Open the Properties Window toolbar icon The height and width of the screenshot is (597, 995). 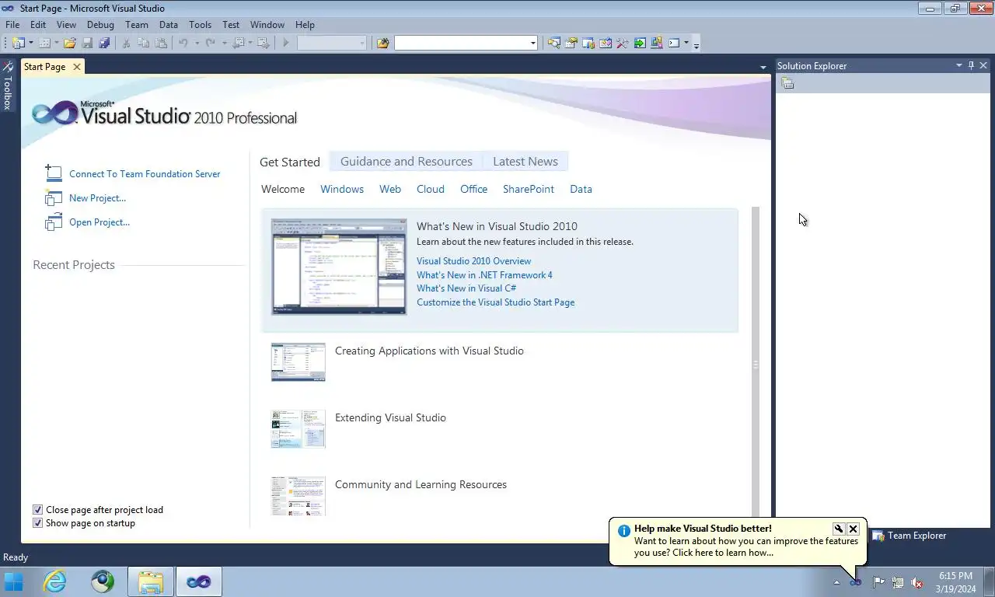pos(571,44)
